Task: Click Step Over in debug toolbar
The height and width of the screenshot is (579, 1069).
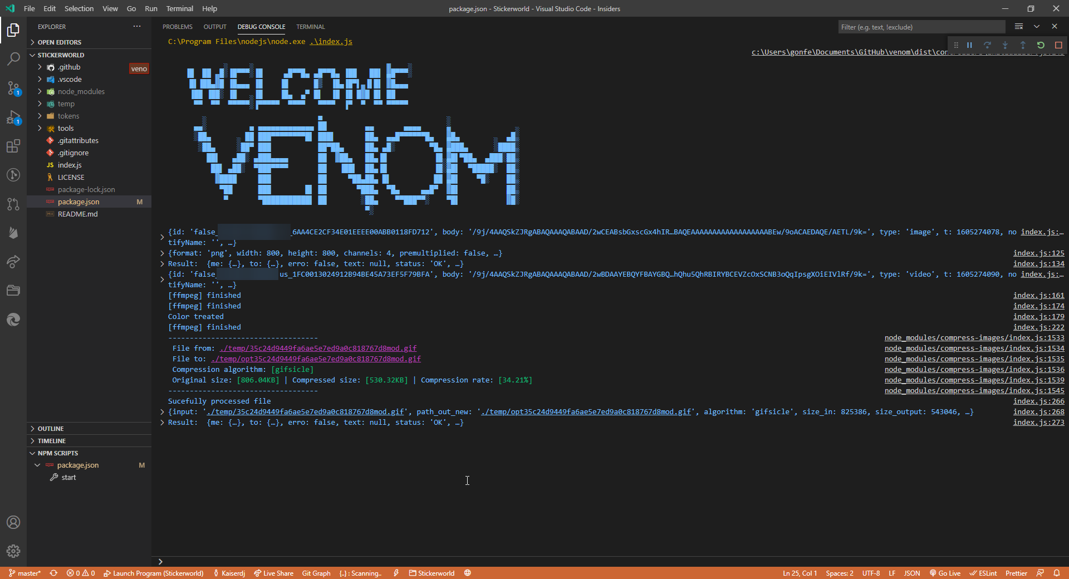Action: pyautogui.click(x=987, y=45)
